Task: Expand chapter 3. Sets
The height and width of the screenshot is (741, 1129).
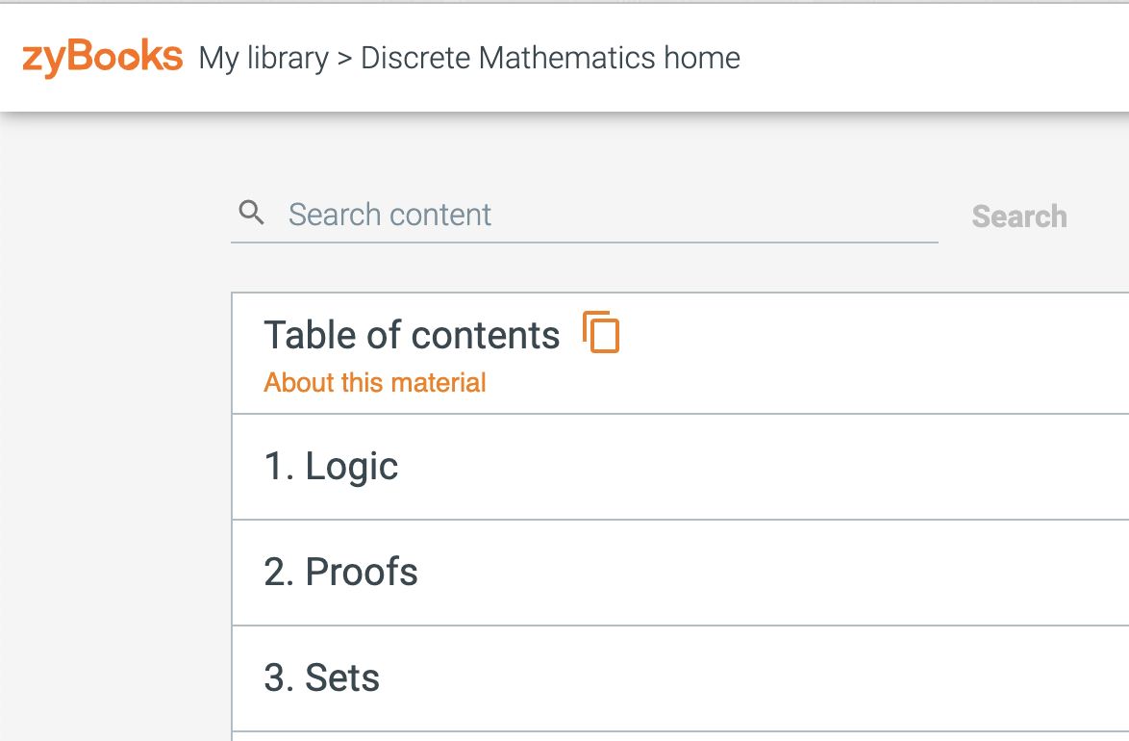Action: [680, 678]
